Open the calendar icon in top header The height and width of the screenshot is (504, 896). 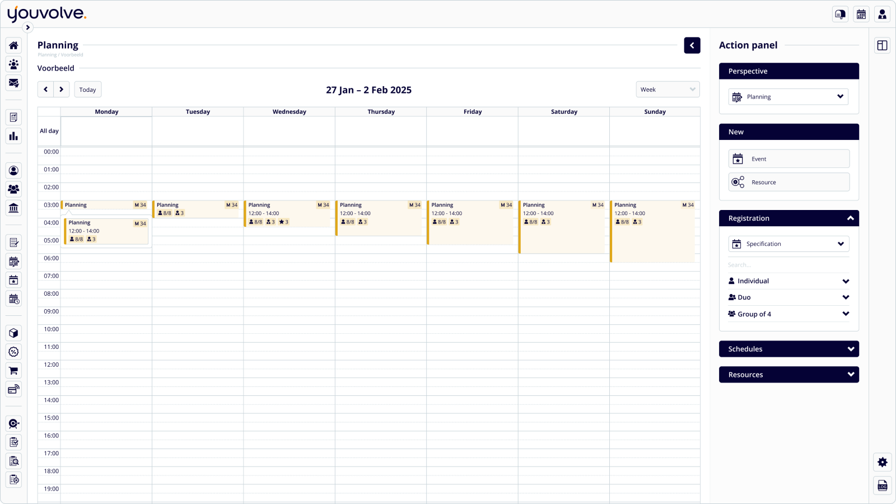pos(861,15)
